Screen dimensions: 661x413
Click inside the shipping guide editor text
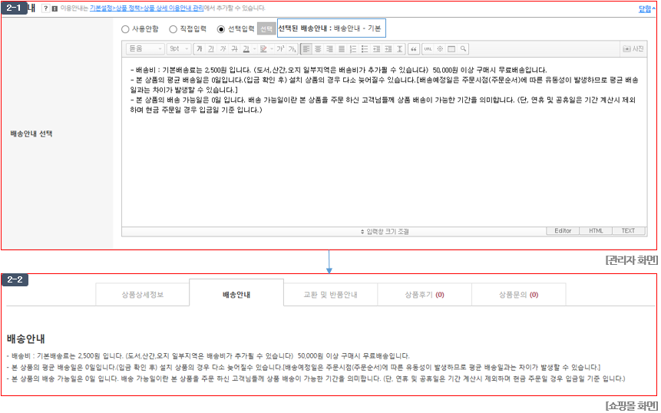(x=384, y=142)
